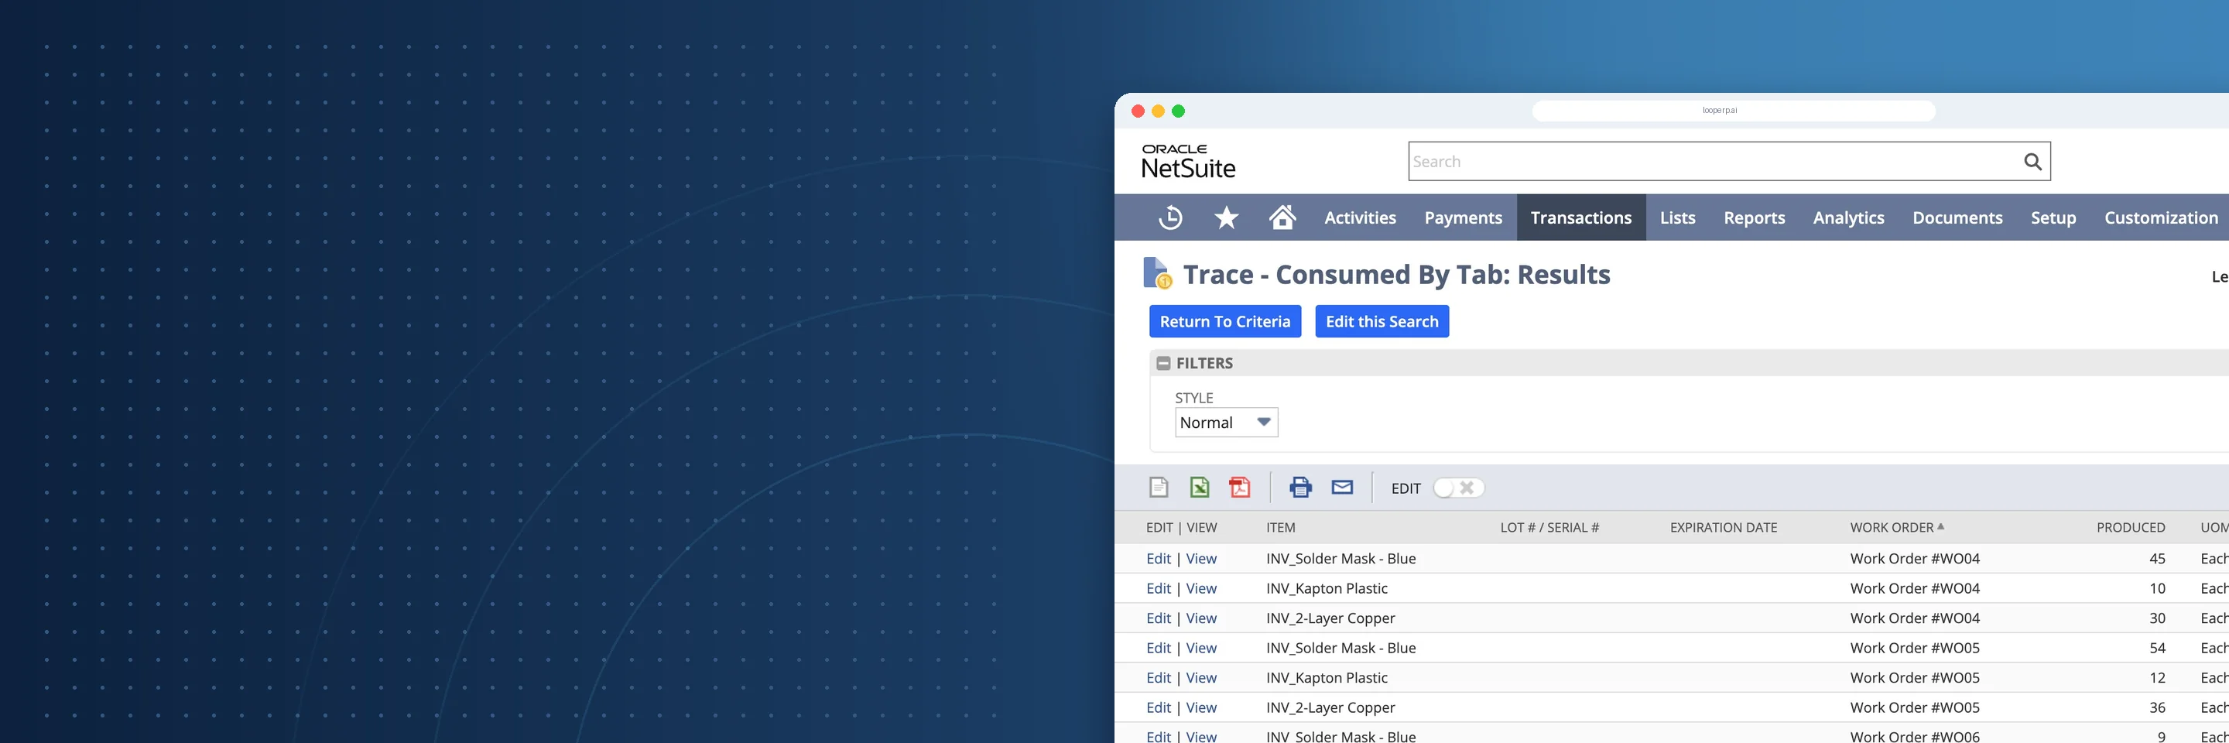Click View link for 2-Layer Copper WO05 row
The height and width of the screenshot is (743, 2229).
(x=1201, y=707)
